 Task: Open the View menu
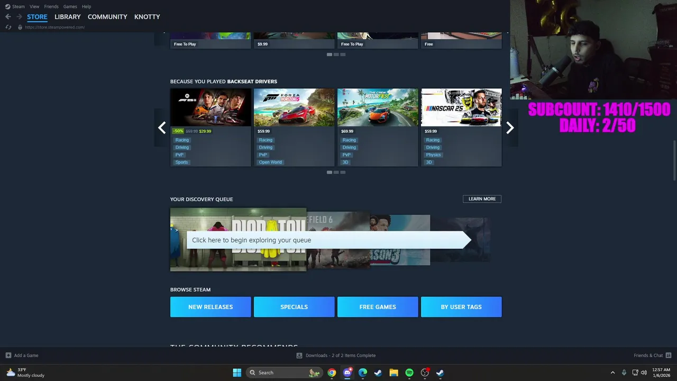(x=34, y=6)
